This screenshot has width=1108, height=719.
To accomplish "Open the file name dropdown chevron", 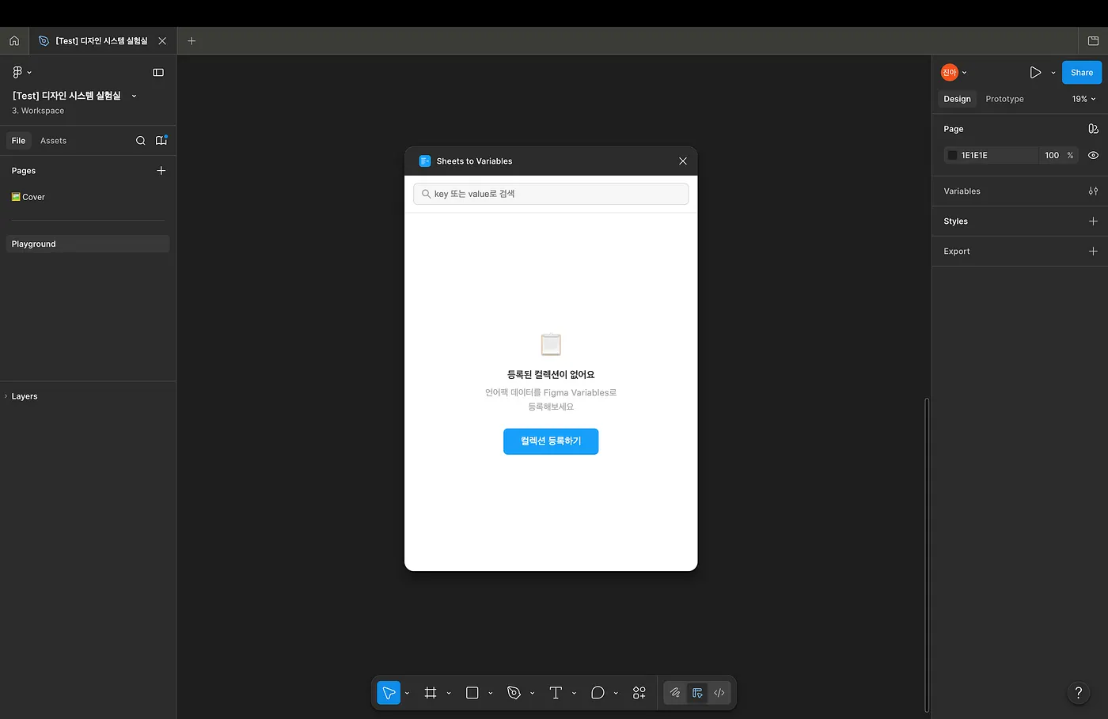I will click(x=134, y=96).
